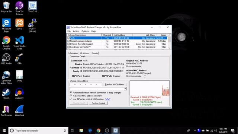Click the taskbar search box
The height and width of the screenshot is (134, 238).
click(x=38, y=131)
